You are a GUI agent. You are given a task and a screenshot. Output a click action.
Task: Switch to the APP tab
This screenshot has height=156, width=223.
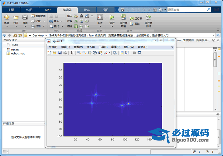[47, 10]
